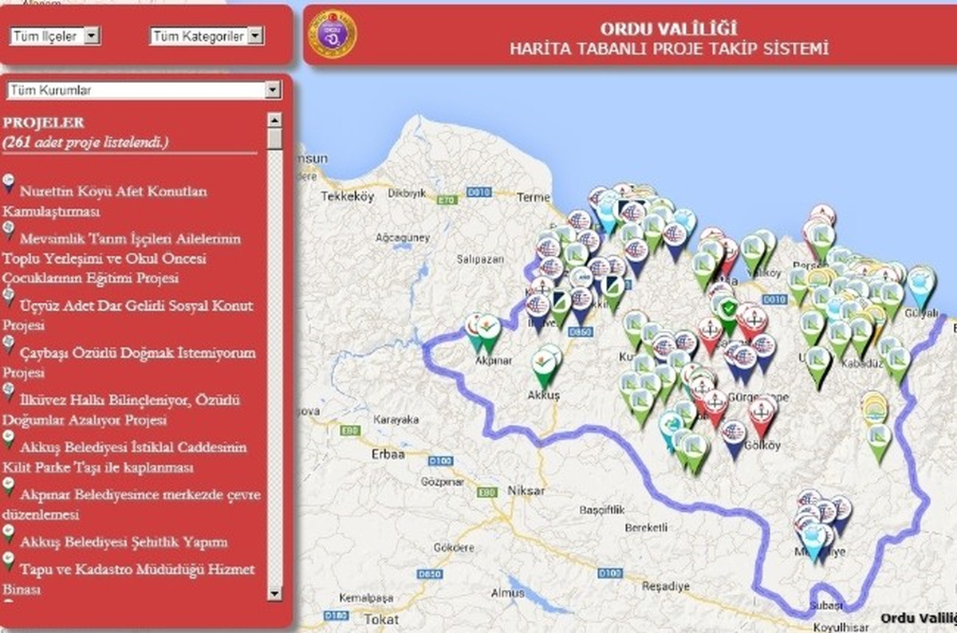The width and height of the screenshot is (957, 633).
Task: Expand the Tüm Kategoriler dropdown
Action: (207, 36)
